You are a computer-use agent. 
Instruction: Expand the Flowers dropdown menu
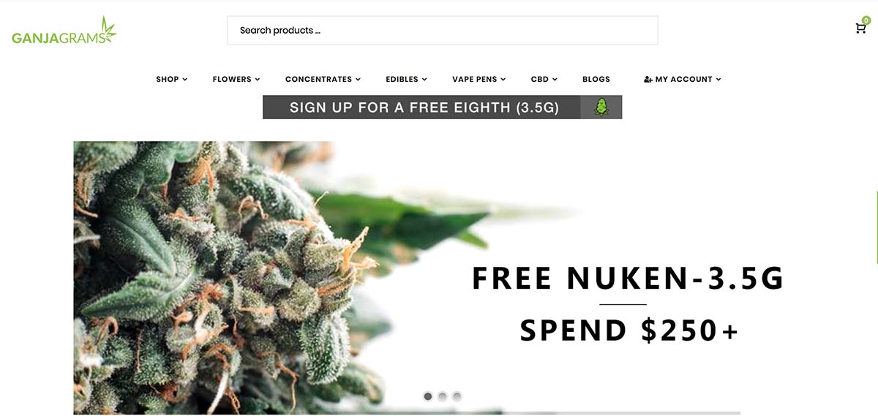(236, 79)
